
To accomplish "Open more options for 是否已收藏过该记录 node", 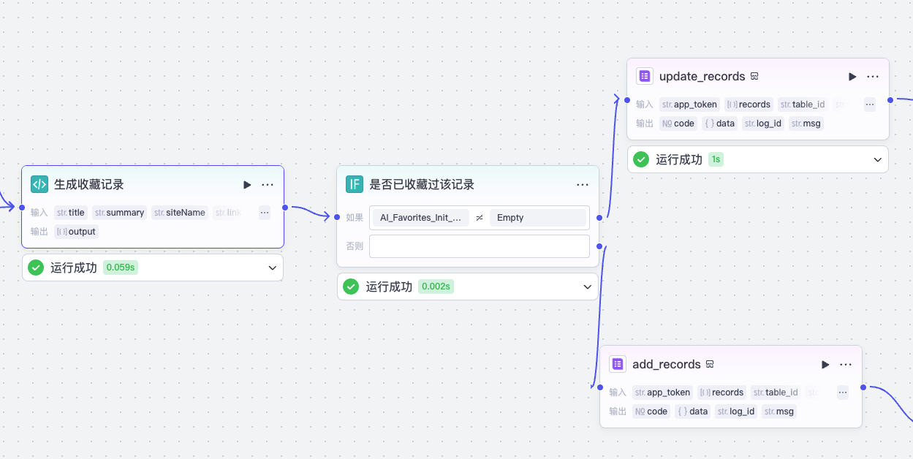I will pos(583,185).
